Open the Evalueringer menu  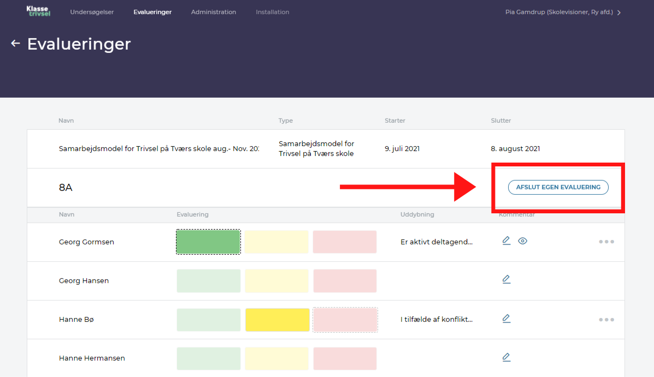coord(152,12)
